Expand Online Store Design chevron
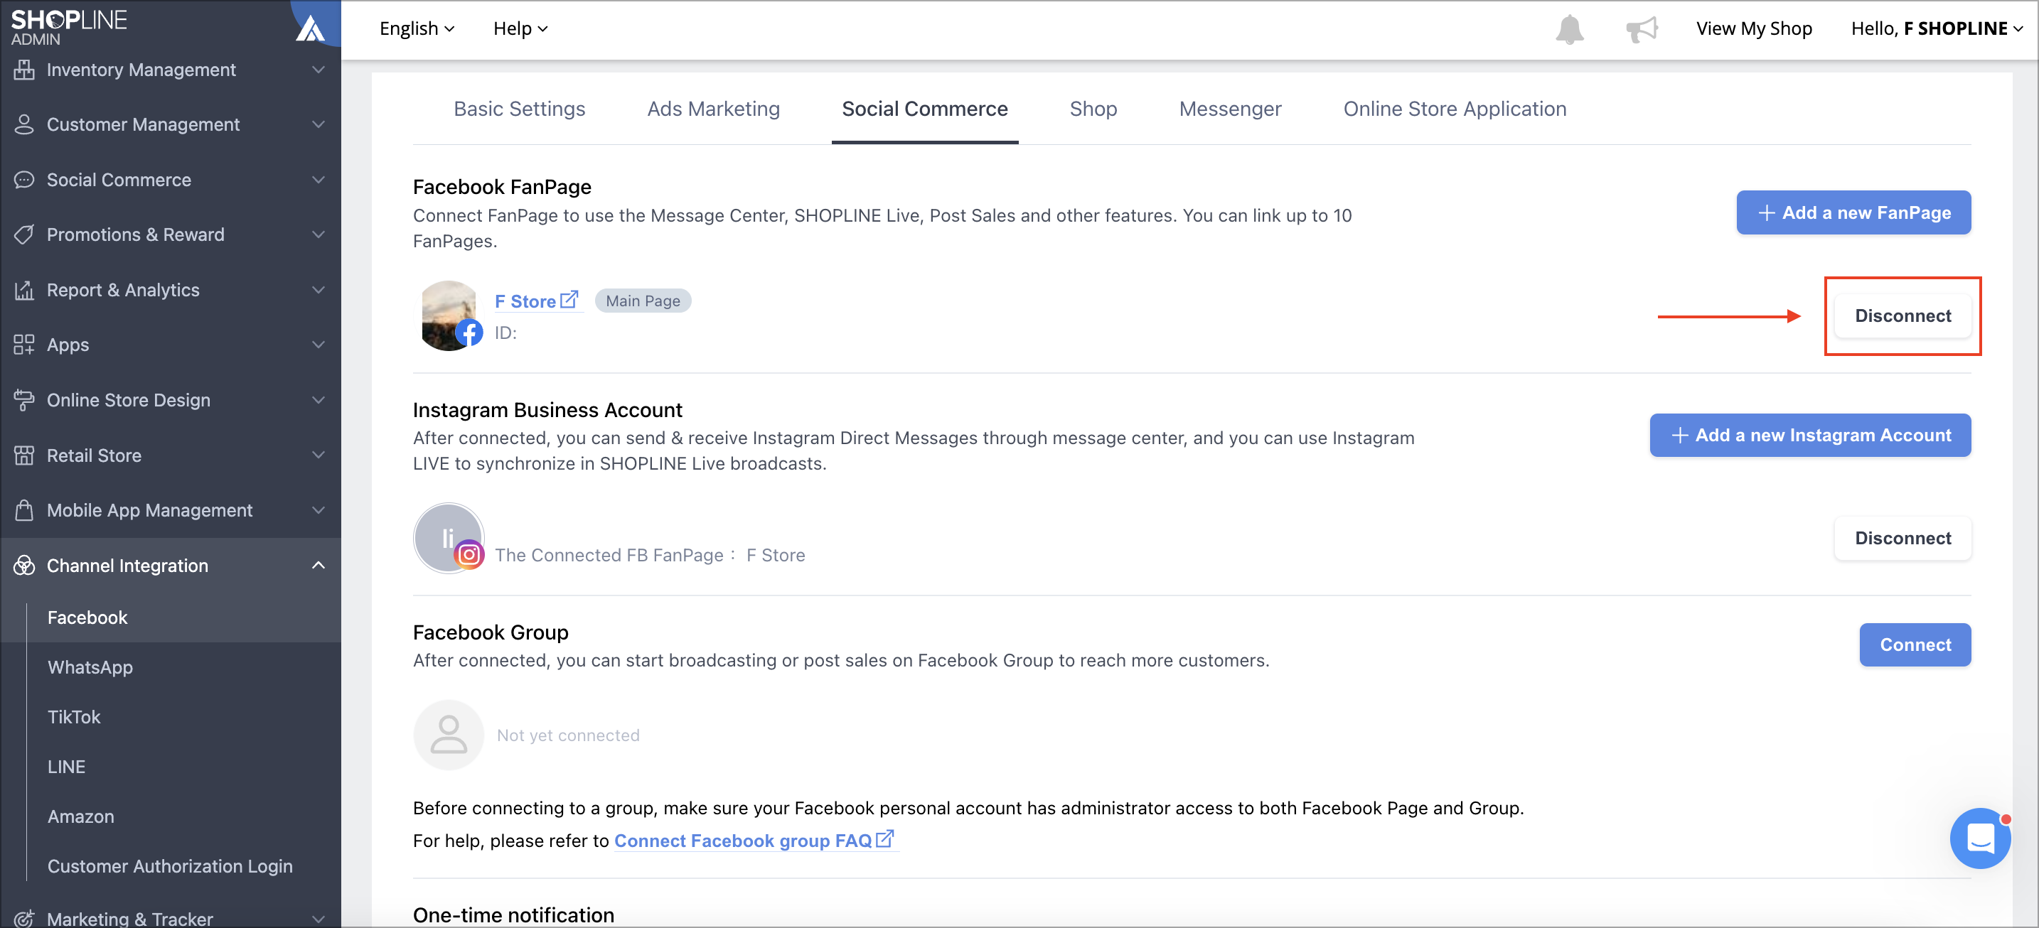 coord(319,399)
